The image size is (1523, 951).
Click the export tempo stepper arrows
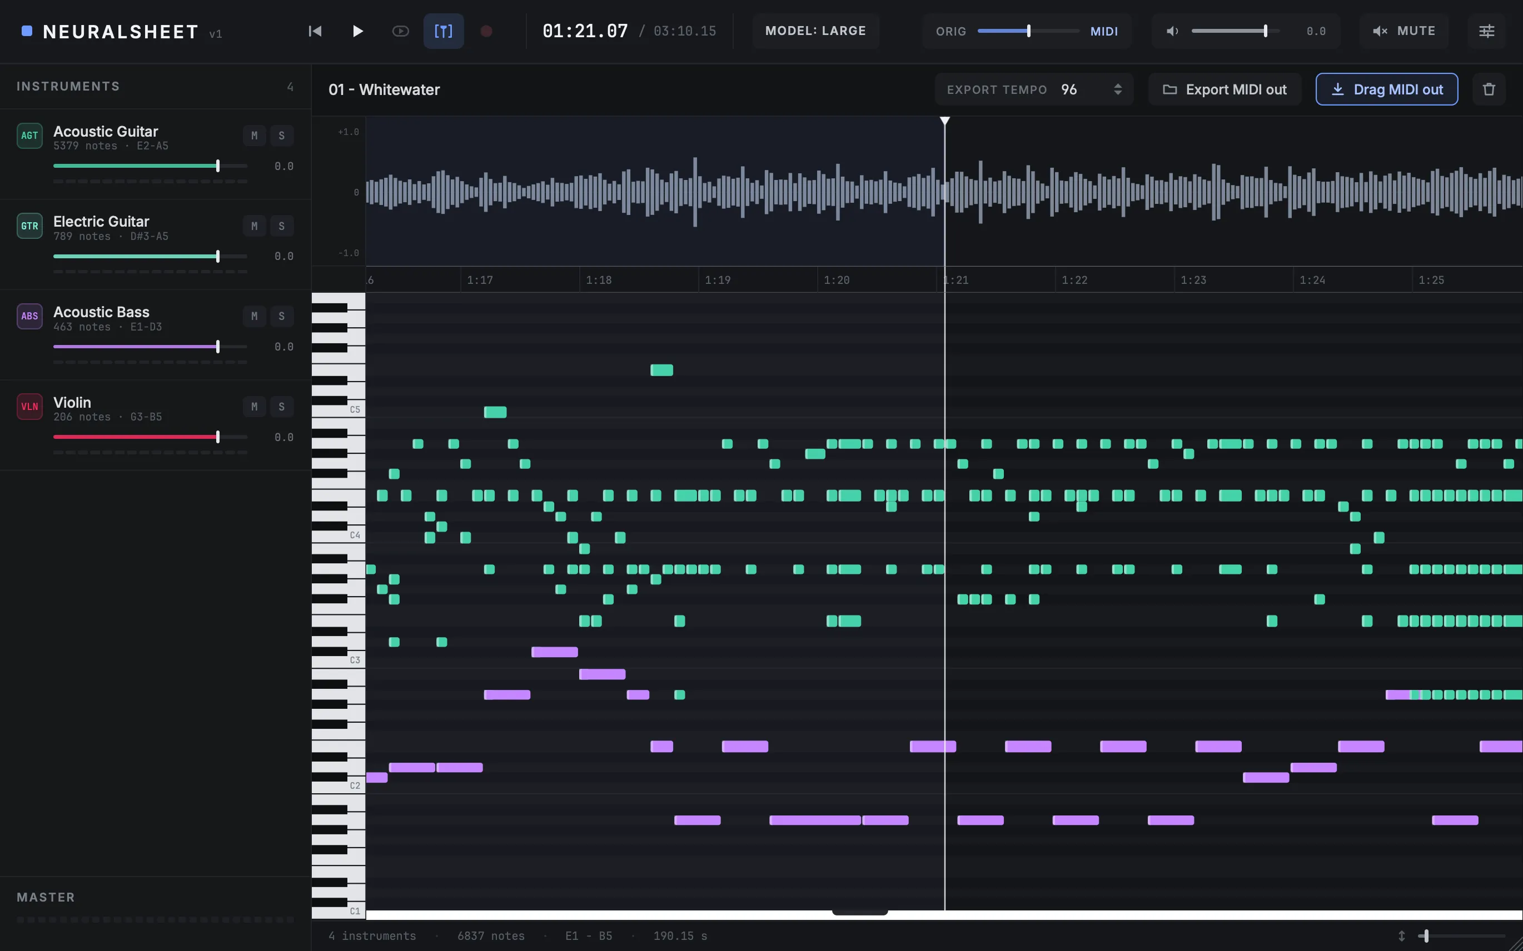[1118, 89]
